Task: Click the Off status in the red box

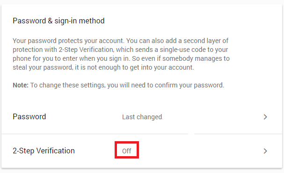Action: (127, 151)
